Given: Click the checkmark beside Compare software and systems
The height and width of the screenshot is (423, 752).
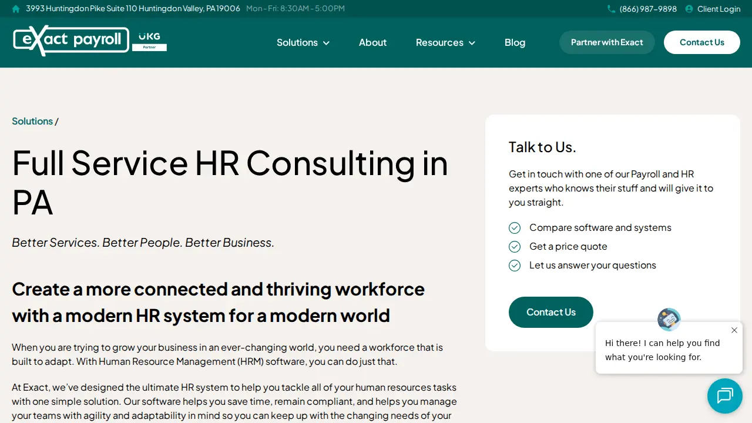Looking at the screenshot, I should [515, 228].
